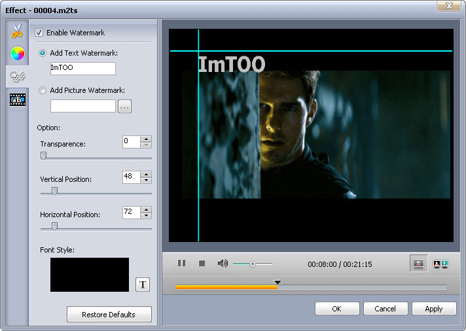Decrease Vertical Position with down arrow
This screenshot has width=466, height=331.
[146, 181]
